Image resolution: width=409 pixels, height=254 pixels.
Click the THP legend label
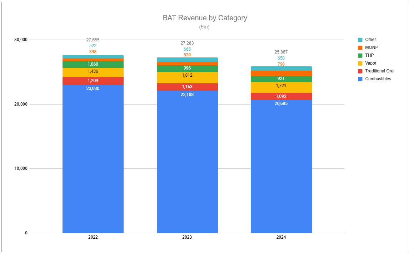369,55
